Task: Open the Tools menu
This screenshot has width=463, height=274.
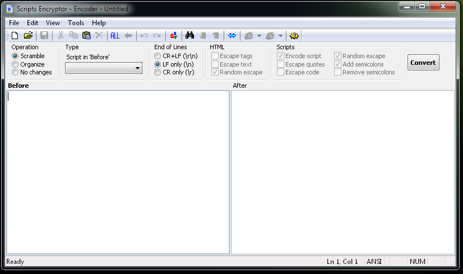Action: pyautogui.click(x=76, y=23)
